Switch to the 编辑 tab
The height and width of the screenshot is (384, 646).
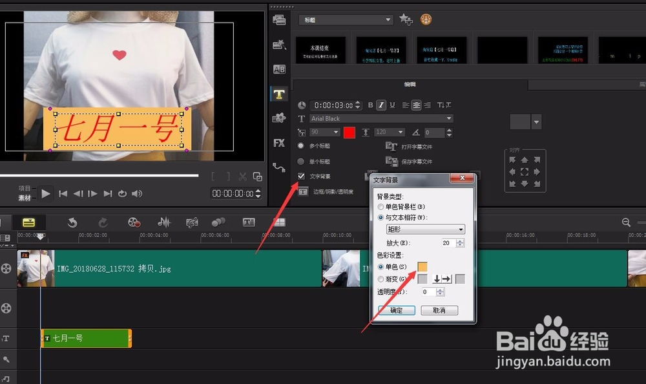[410, 84]
